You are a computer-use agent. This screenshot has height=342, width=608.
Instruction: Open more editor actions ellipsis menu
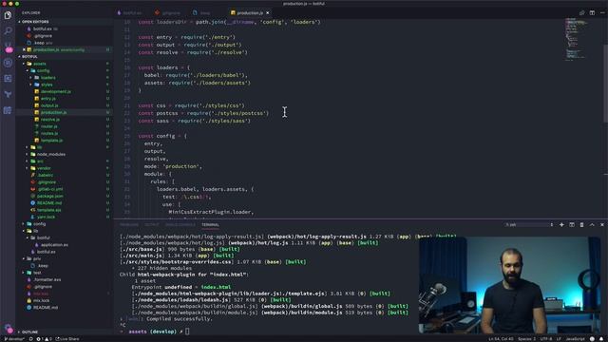pos(602,12)
